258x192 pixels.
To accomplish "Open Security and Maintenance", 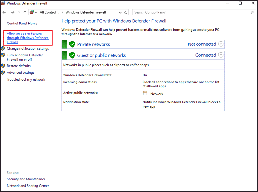I will pos(26,179).
